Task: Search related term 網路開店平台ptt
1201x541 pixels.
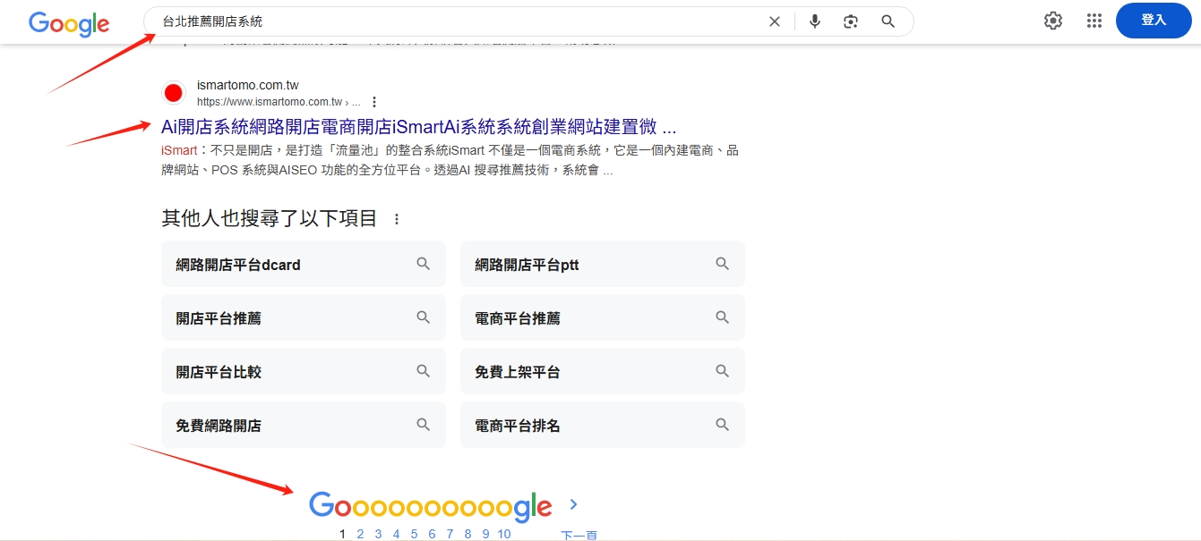Action: [x=602, y=265]
